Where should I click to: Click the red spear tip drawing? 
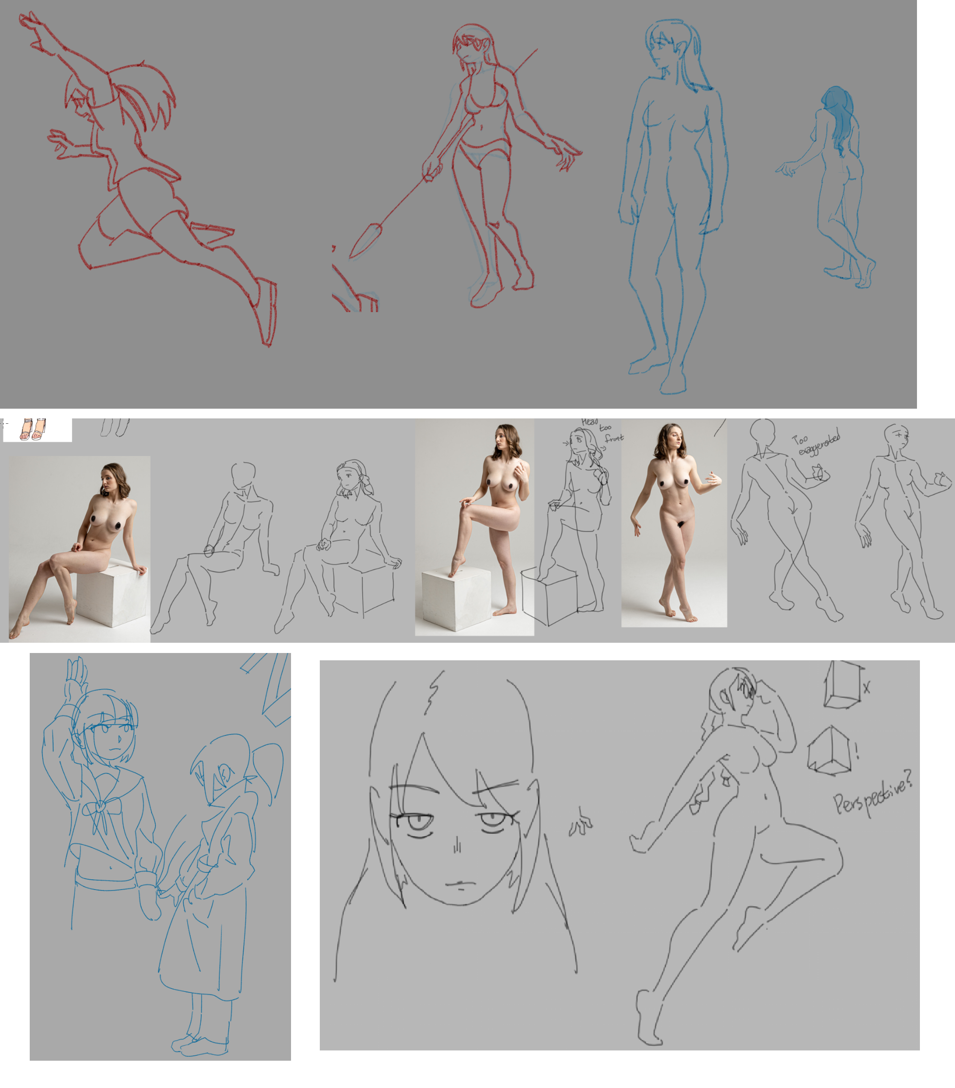366,240
